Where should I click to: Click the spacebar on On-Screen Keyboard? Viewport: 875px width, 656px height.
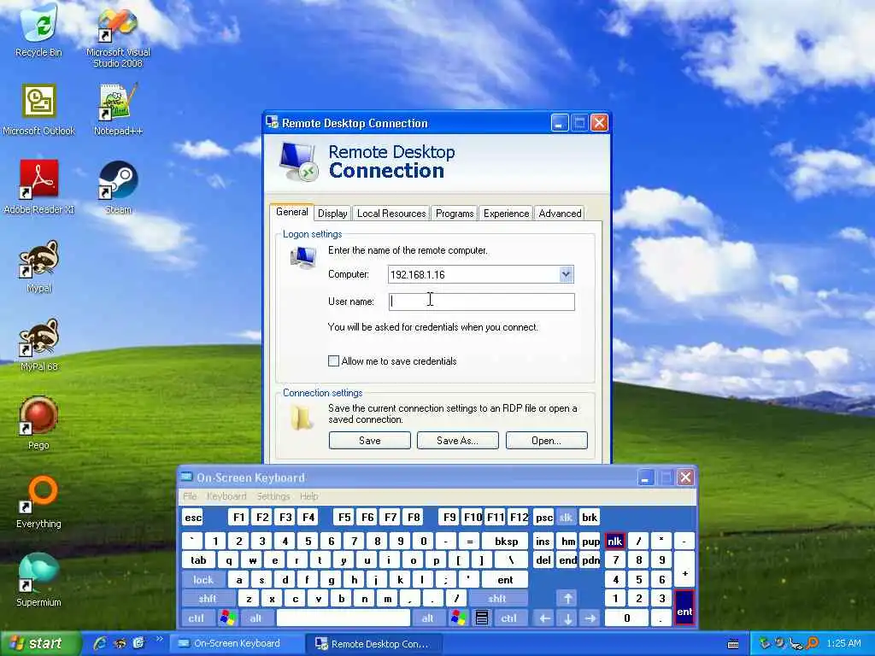344,618
